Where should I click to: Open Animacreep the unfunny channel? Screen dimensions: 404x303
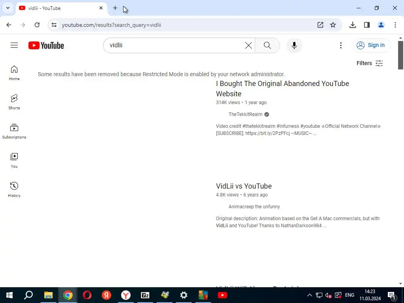point(254,207)
